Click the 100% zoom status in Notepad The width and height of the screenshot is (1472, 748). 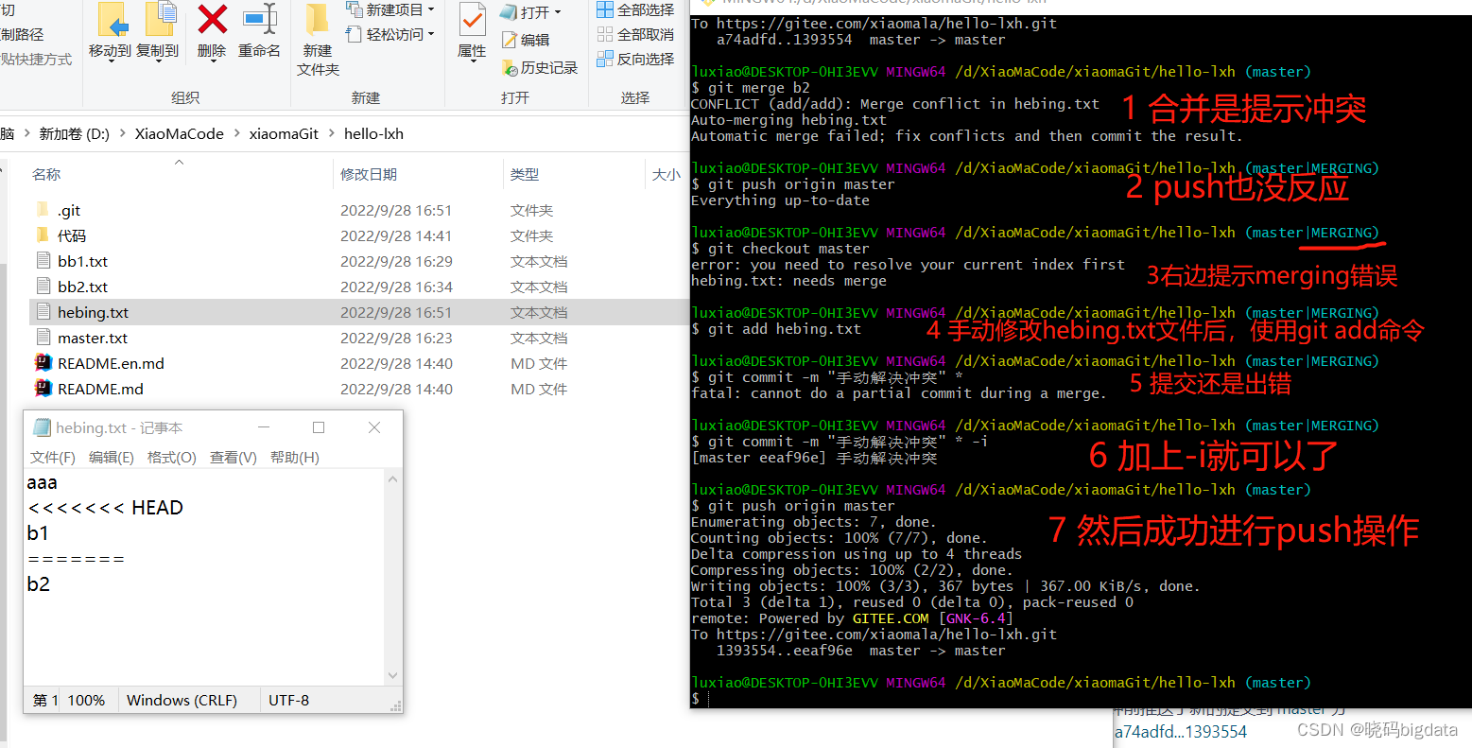[86, 701]
